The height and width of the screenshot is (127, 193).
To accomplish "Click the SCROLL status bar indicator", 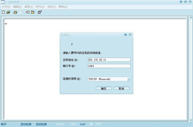I will 60,124.
